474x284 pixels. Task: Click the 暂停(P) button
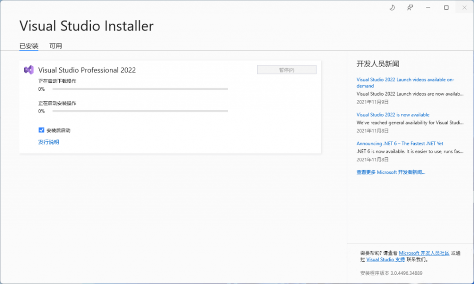pyautogui.click(x=287, y=70)
